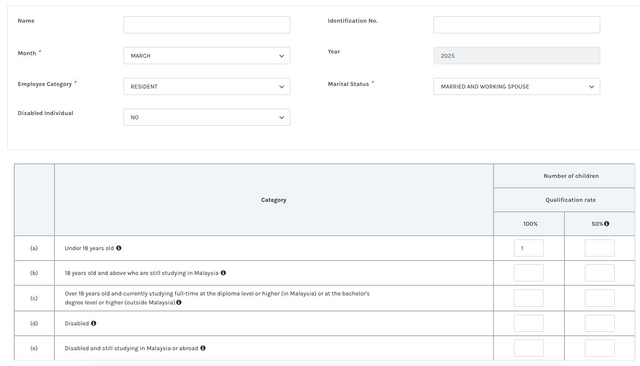The image size is (640, 366).
Task: Click the info icon beside 50% header
Action: click(x=607, y=224)
